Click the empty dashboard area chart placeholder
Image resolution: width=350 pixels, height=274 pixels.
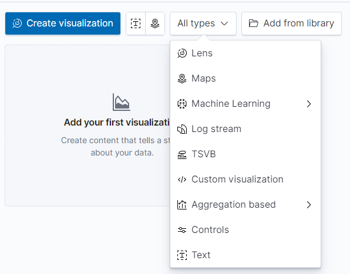(122, 102)
